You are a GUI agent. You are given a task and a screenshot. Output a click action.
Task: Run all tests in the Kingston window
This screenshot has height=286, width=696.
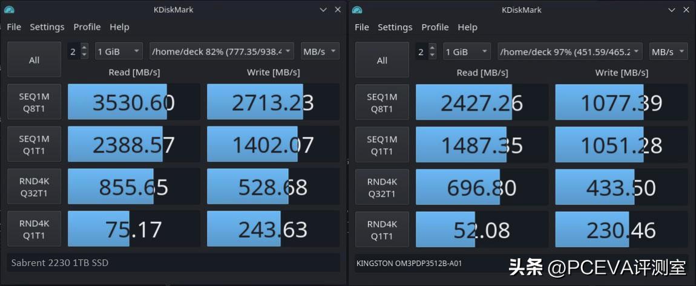[382, 60]
